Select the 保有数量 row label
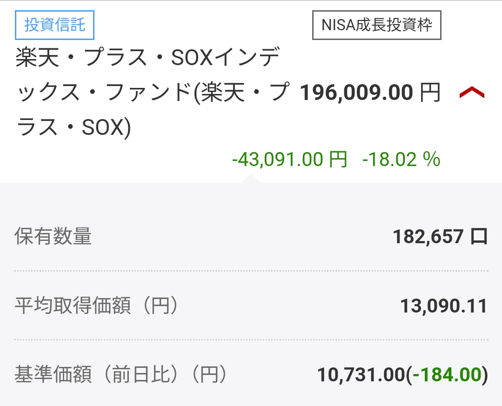This screenshot has width=502, height=406. click(53, 237)
